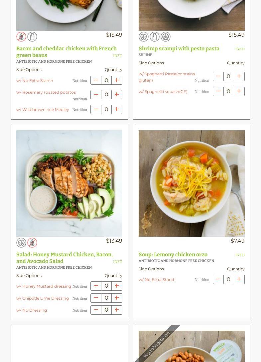Screen dimensions: 261x362
Task: View Nutrition for Spaghetti Pasta option
Action: (202, 80)
